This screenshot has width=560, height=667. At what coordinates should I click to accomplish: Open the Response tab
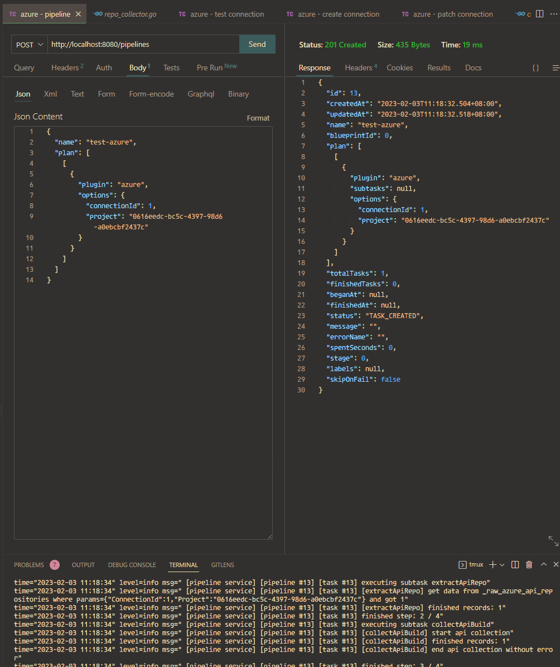point(314,68)
